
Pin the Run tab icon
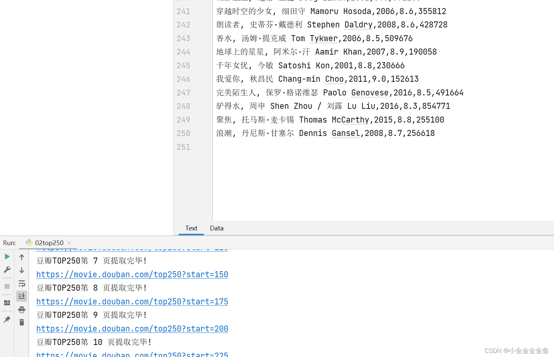tap(7, 319)
